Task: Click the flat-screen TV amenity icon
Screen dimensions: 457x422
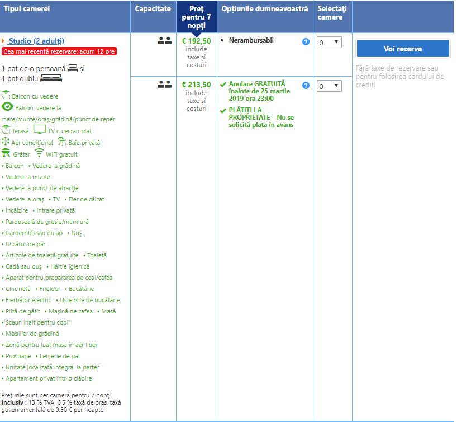Action: point(40,129)
